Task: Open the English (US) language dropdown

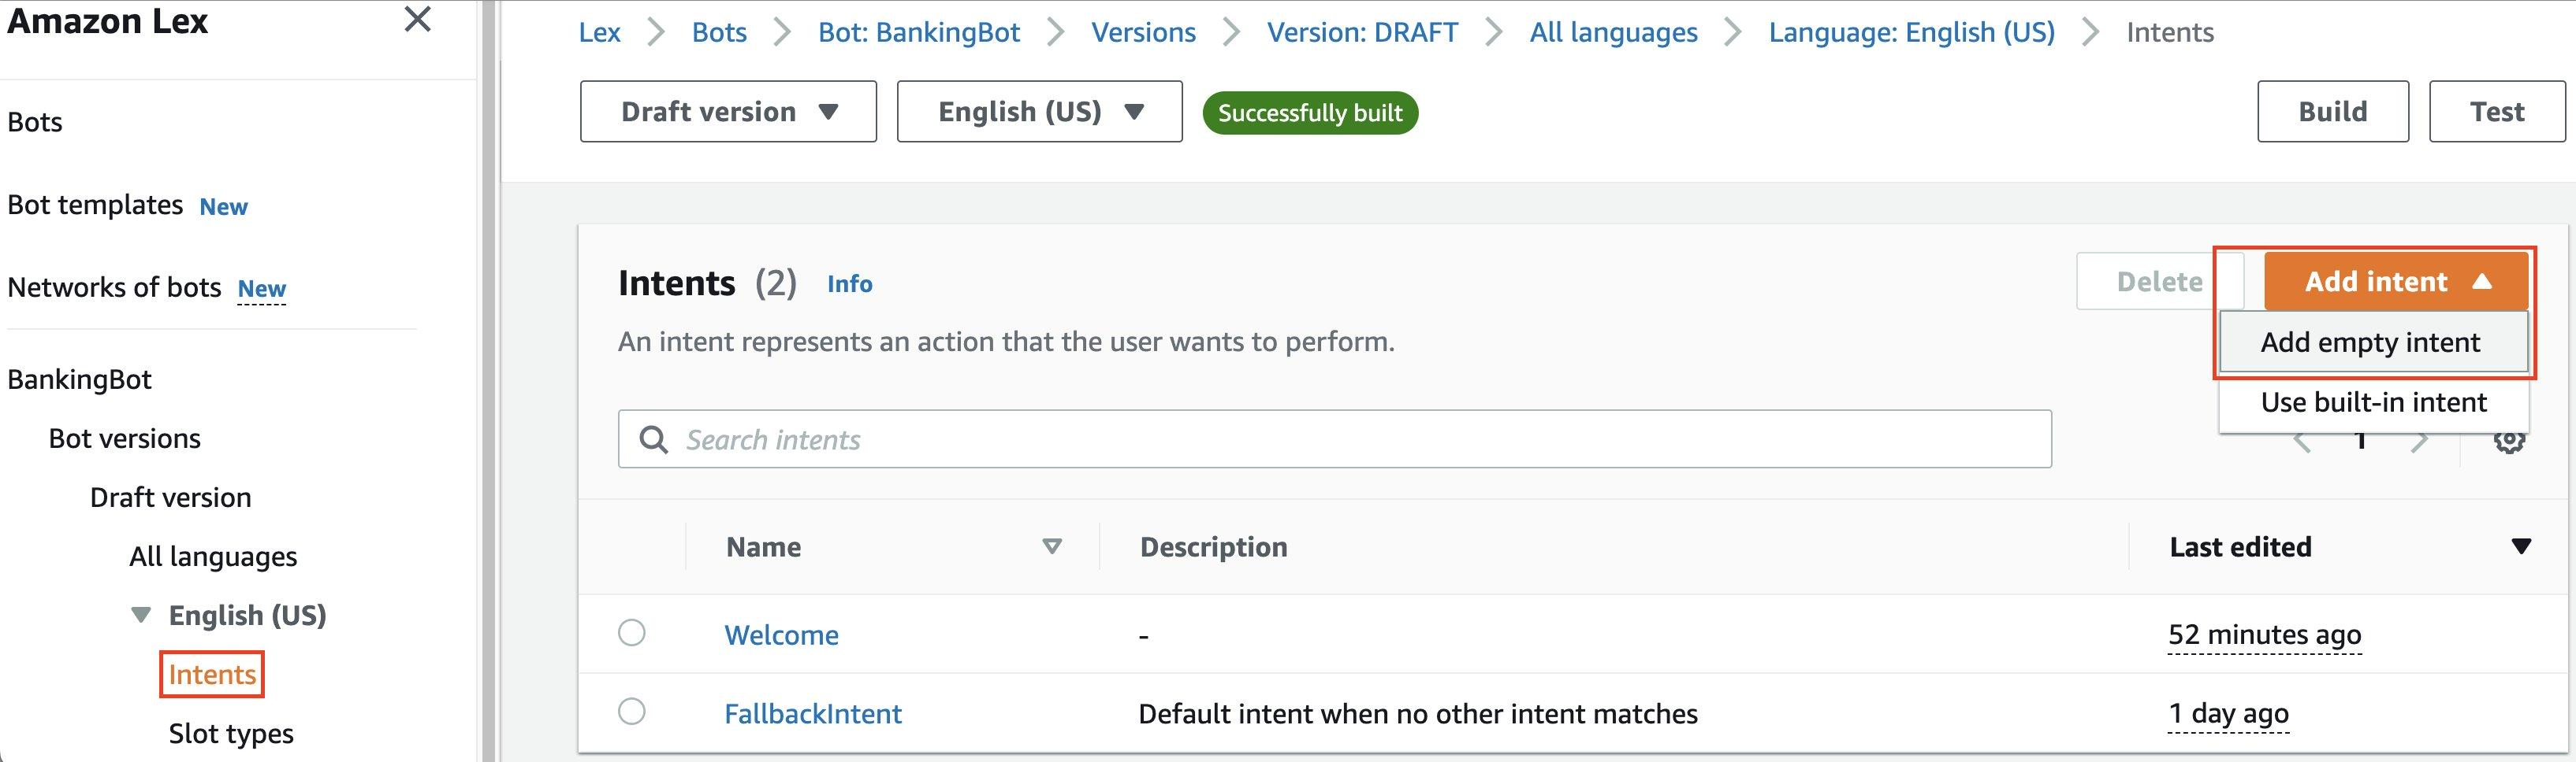Action: 1039,112
